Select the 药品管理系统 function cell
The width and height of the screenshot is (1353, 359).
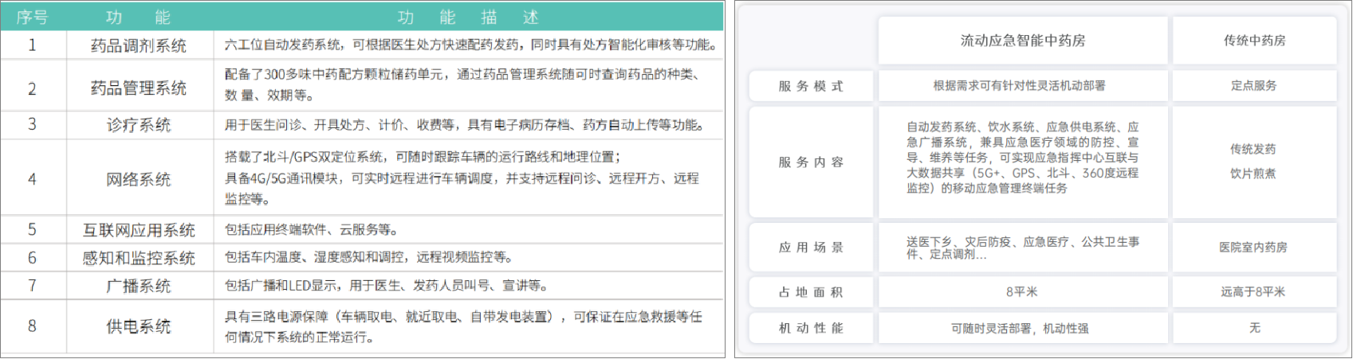pyautogui.click(x=139, y=88)
